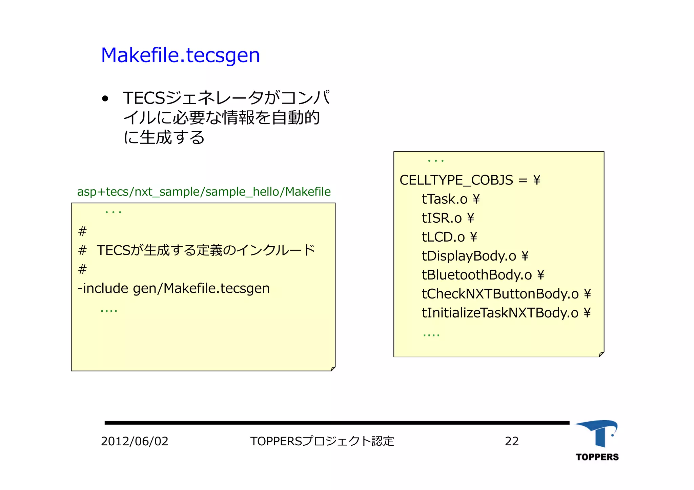Click the bullet text TECSジェネレータがコンパ
The width and height of the screenshot is (694, 490).
pos(226,98)
